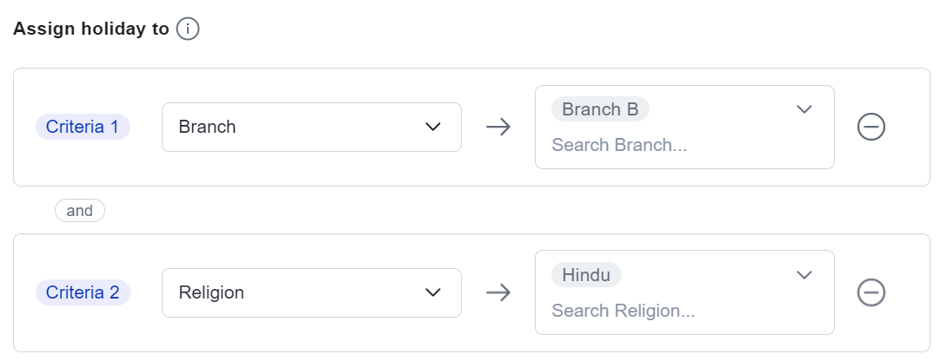
Task: Click the arrow icon in Criteria 2 row
Action: [x=498, y=293]
